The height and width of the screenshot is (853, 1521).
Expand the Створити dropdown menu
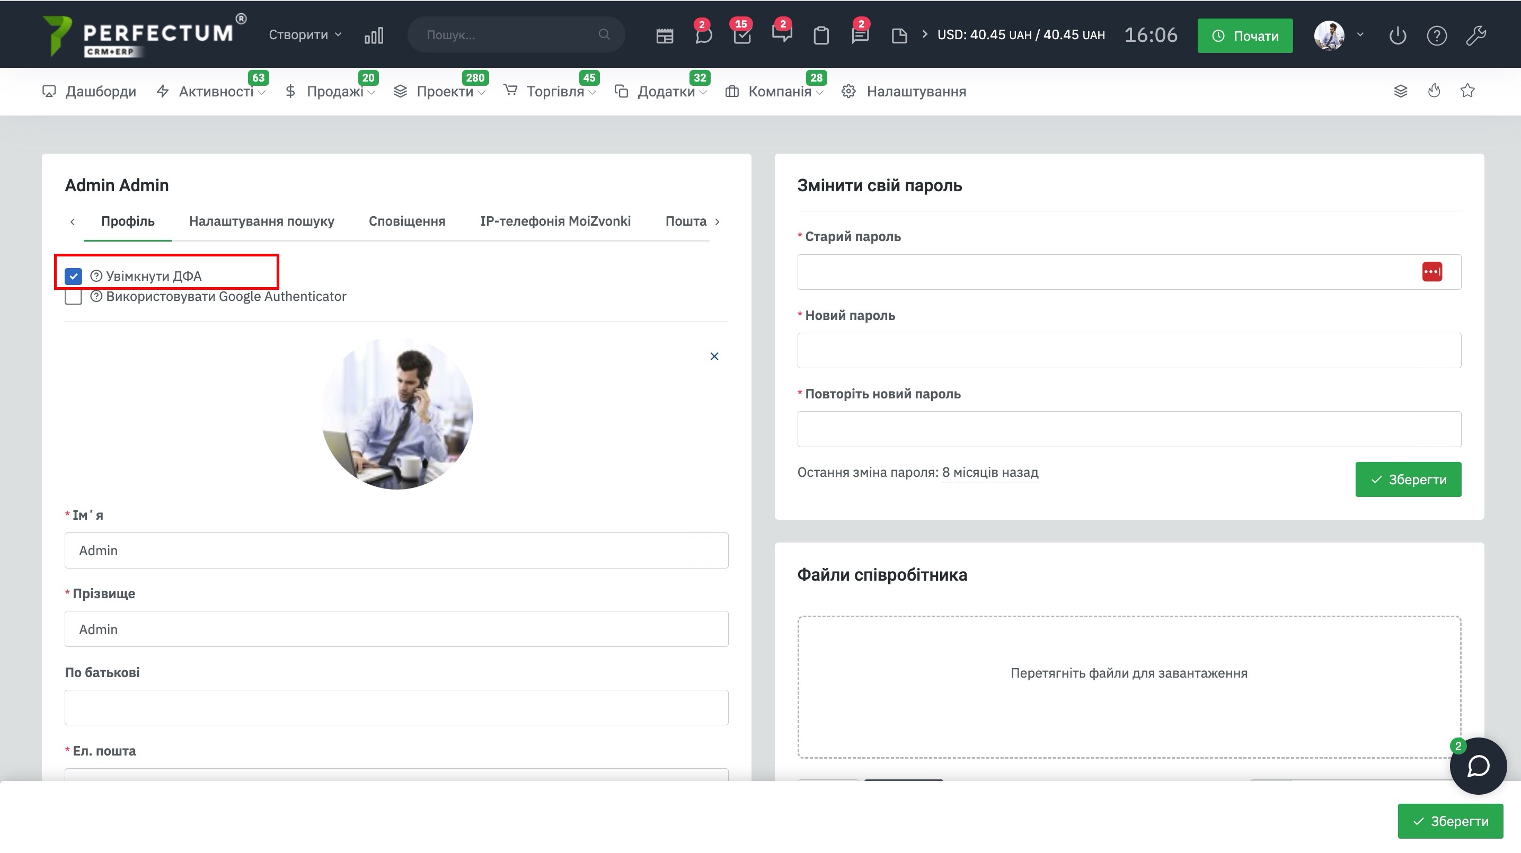tap(305, 35)
